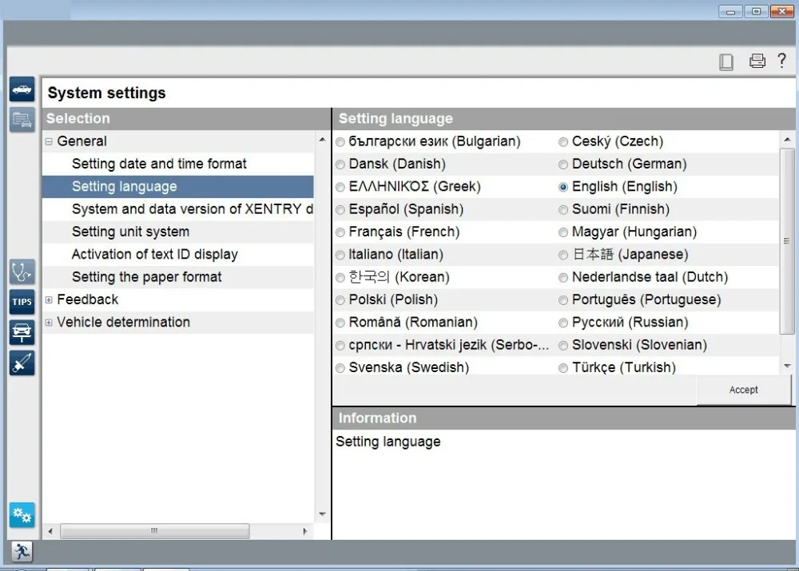Select Русский (Russian) radio button
The image size is (799, 571).
tap(563, 323)
